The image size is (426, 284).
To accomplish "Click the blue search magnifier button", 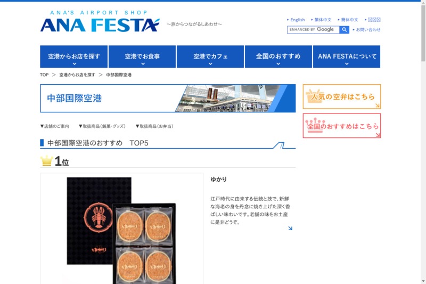I will pyautogui.click(x=344, y=30).
